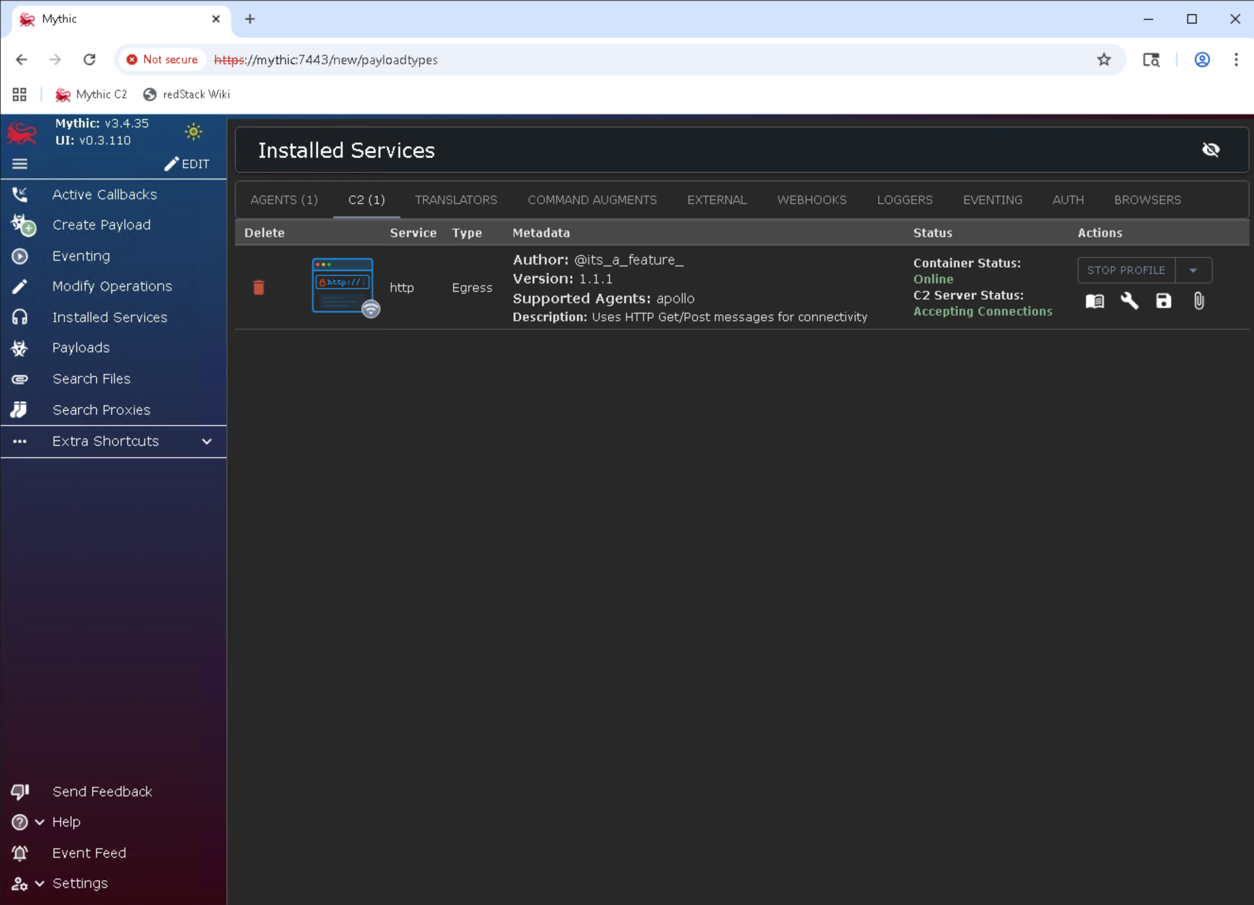Toggle the sun light/dark theme icon
Viewport: 1254px width, 905px height.
tap(193, 132)
